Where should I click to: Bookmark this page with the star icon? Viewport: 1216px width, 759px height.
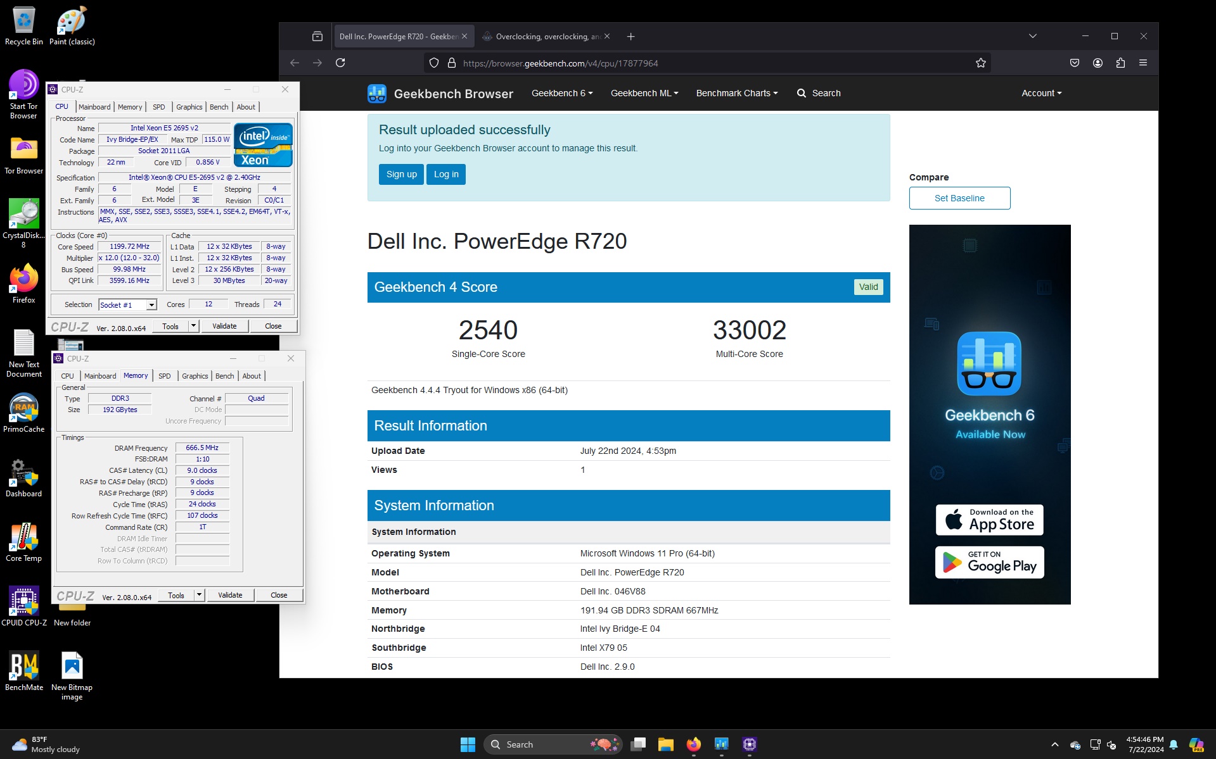[x=981, y=63]
